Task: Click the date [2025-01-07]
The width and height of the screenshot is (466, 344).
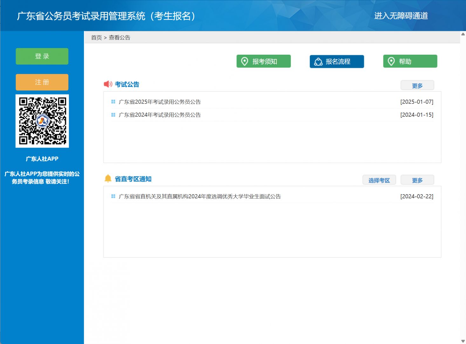Action: [x=417, y=102]
